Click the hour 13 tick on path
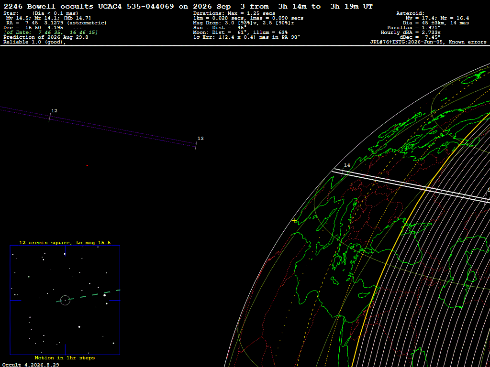The height and width of the screenshot is (367, 490). point(196,145)
